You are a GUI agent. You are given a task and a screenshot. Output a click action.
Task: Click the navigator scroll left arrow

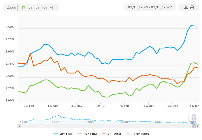[x=20, y=126]
